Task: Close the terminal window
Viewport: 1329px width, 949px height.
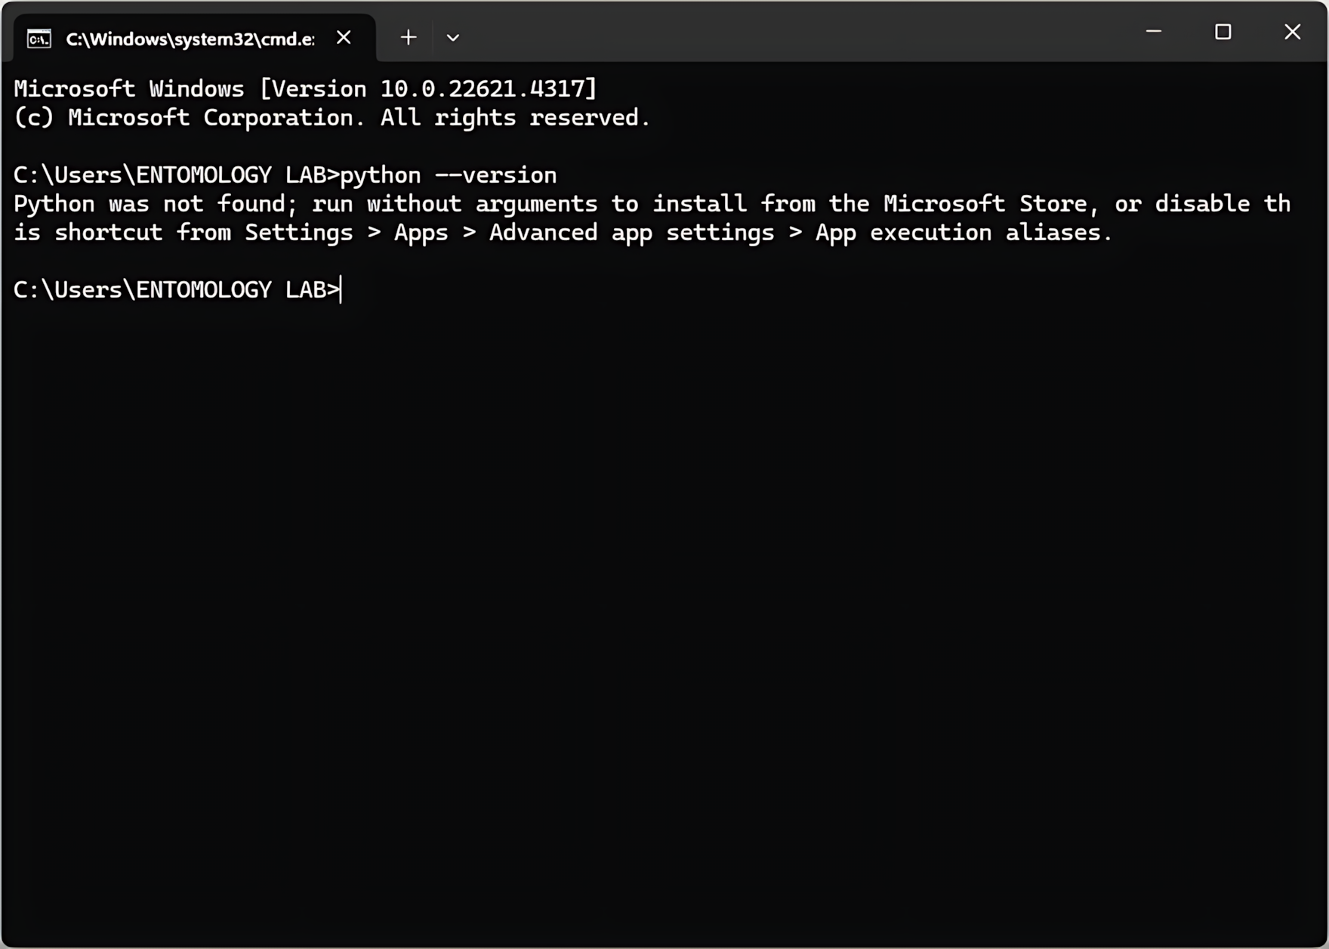Action: [1292, 32]
